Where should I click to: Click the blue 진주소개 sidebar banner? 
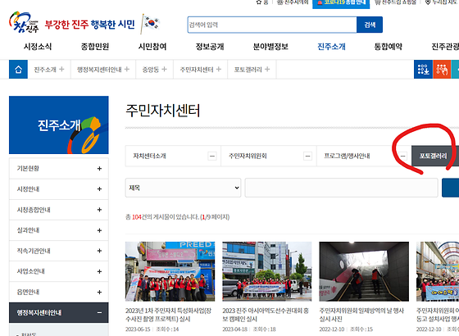pos(59,125)
